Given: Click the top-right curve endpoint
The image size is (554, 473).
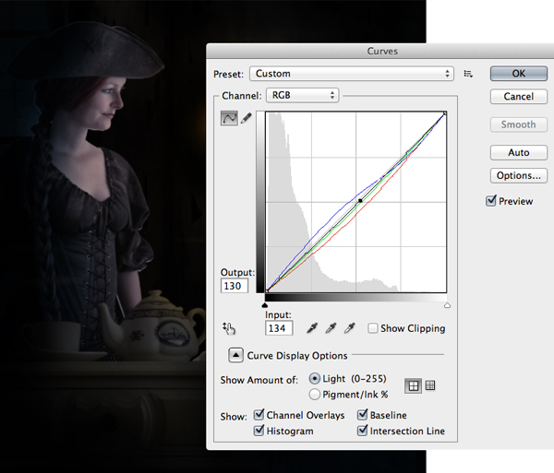Looking at the screenshot, I should (445, 113).
